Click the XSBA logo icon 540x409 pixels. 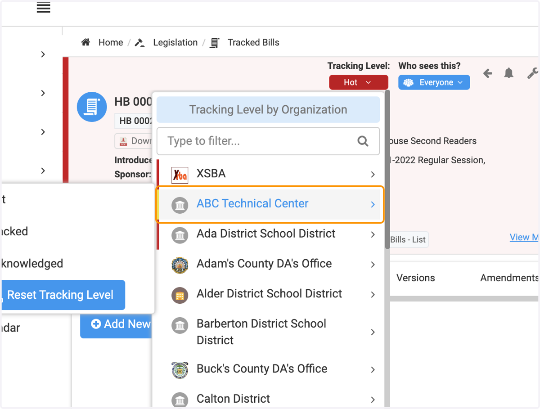click(x=180, y=175)
